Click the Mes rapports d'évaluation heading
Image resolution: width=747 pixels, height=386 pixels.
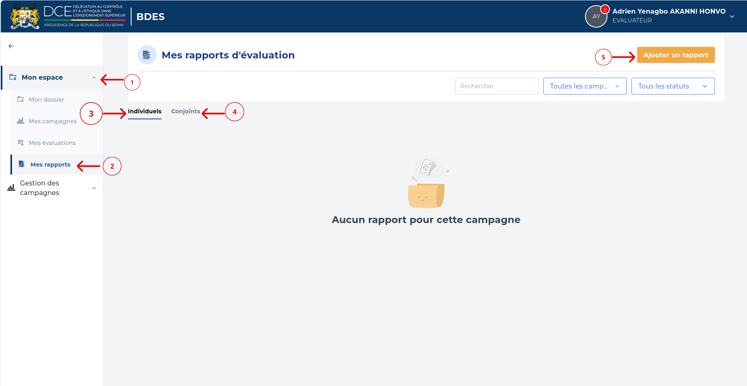(228, 55)
